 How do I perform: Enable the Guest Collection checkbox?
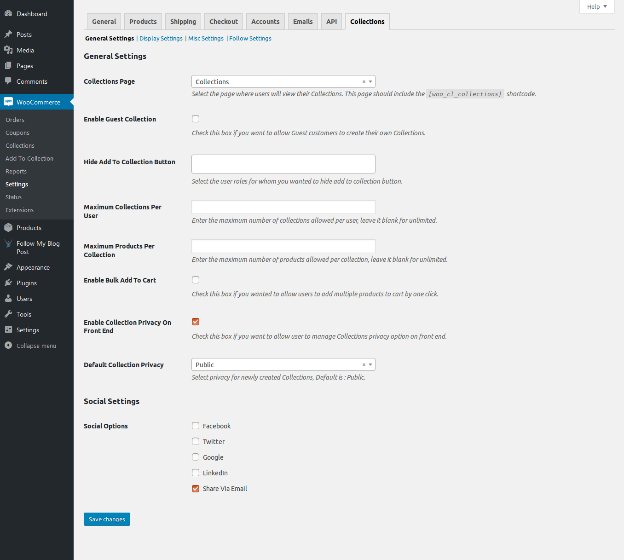tap(196, 119)
